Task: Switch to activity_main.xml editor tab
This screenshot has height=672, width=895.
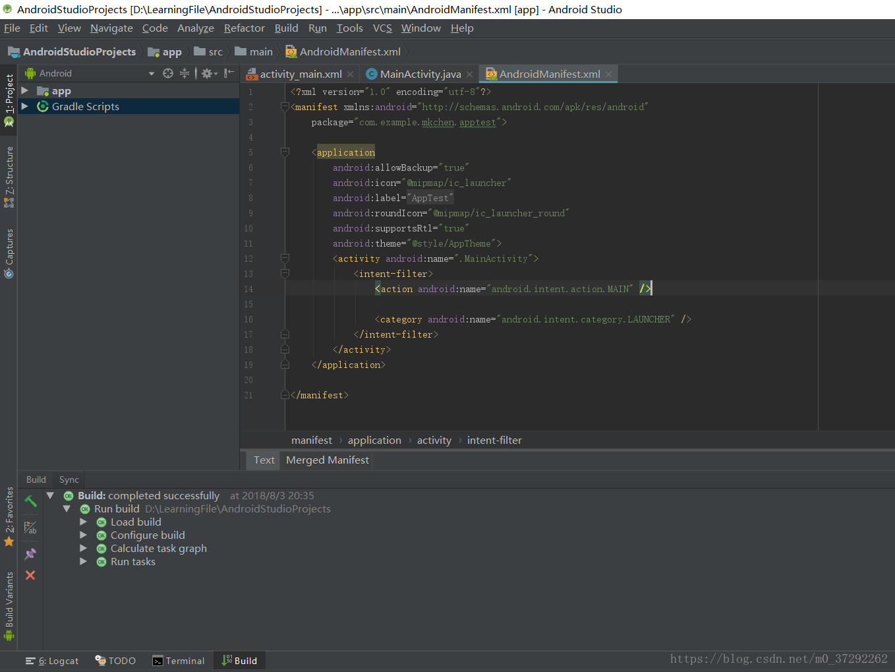Action: click(x=301, y=75)
